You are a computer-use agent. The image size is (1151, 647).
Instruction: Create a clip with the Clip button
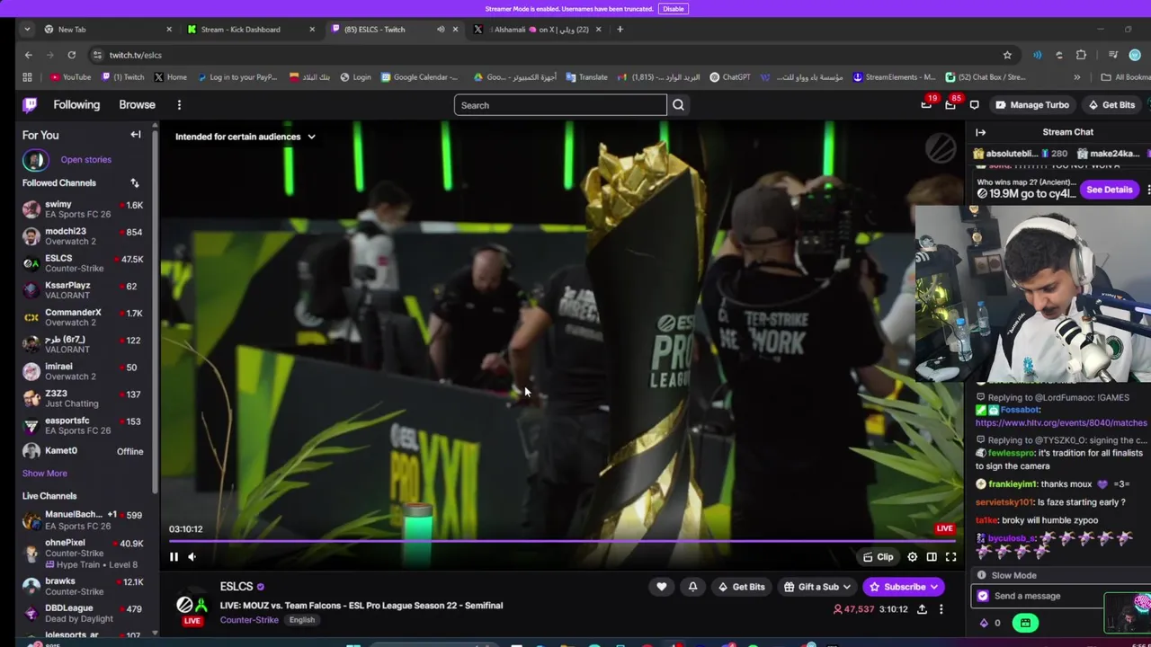(x=878, y=557)
